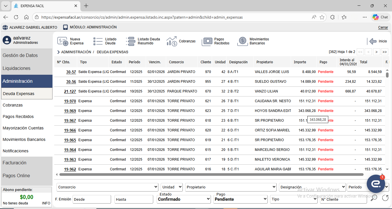
Task: Open Listado Deuda Resumido icon
Action: tap(131, 41)
